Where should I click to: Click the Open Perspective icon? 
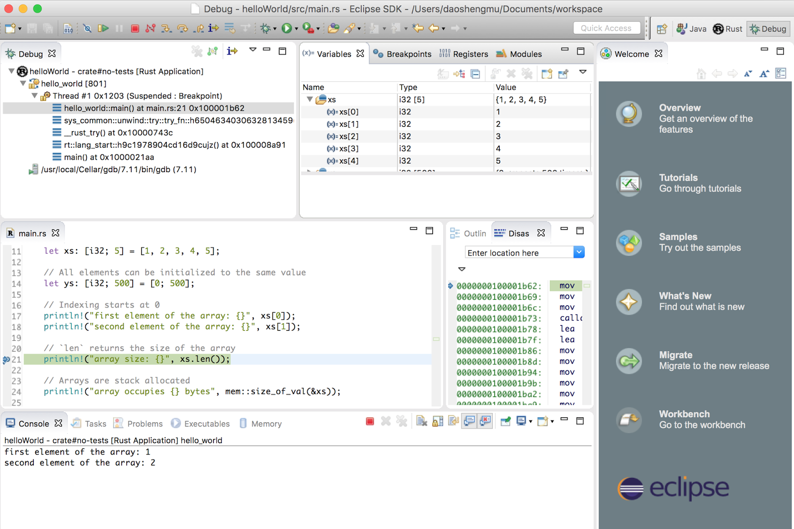(662, 29)
